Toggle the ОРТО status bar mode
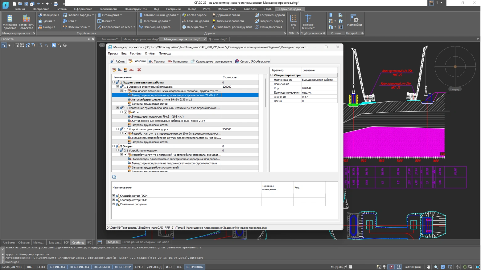This screenshot has height=270, width=481. click(x=139, y=267)
